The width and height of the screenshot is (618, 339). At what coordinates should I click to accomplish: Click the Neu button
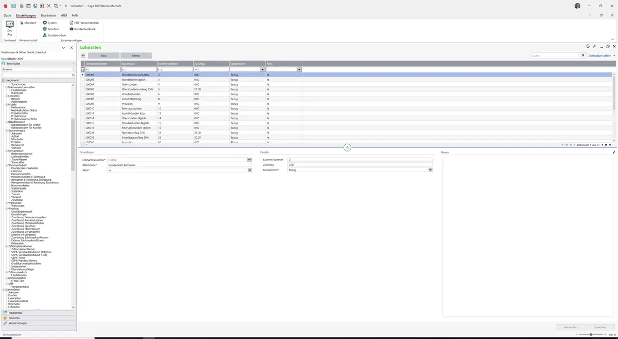pyautogui.click(x=104, y=55)
